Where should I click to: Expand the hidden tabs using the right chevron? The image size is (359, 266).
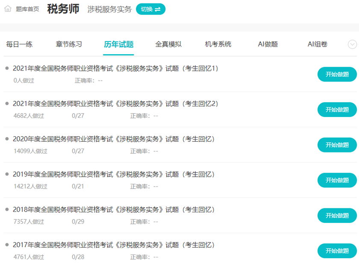352,44
